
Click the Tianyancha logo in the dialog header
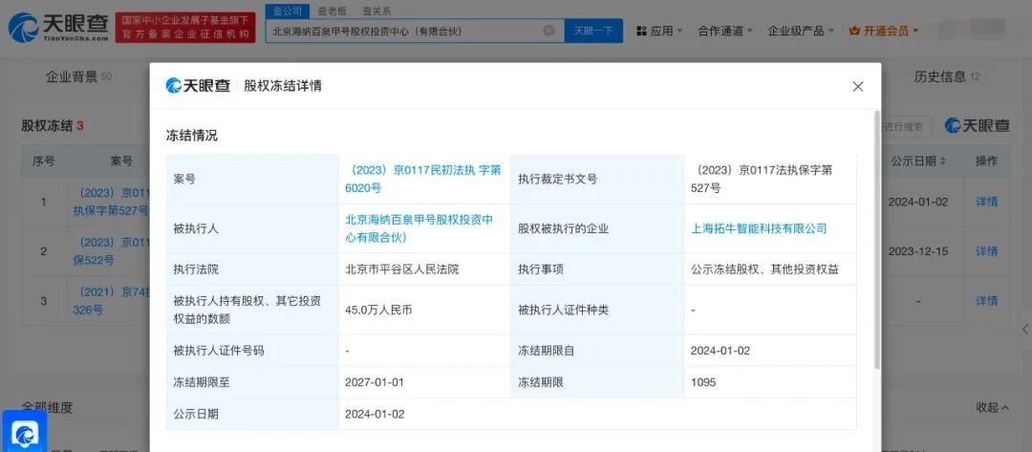[x=198, y=86]
